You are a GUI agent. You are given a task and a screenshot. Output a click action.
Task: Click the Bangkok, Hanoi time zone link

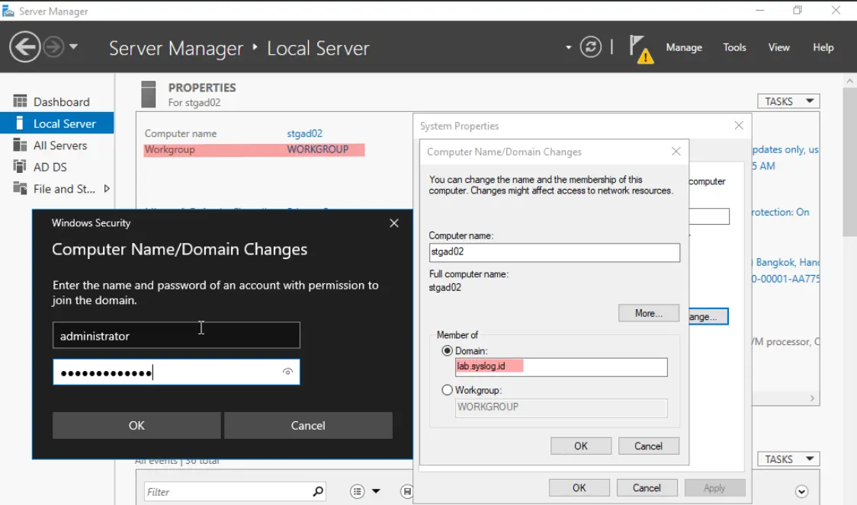(786, 263)
